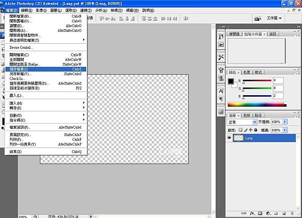The width and height of the screenshot is (302, 218).
Task: Toggle lock position move icon
Action: 250,130
